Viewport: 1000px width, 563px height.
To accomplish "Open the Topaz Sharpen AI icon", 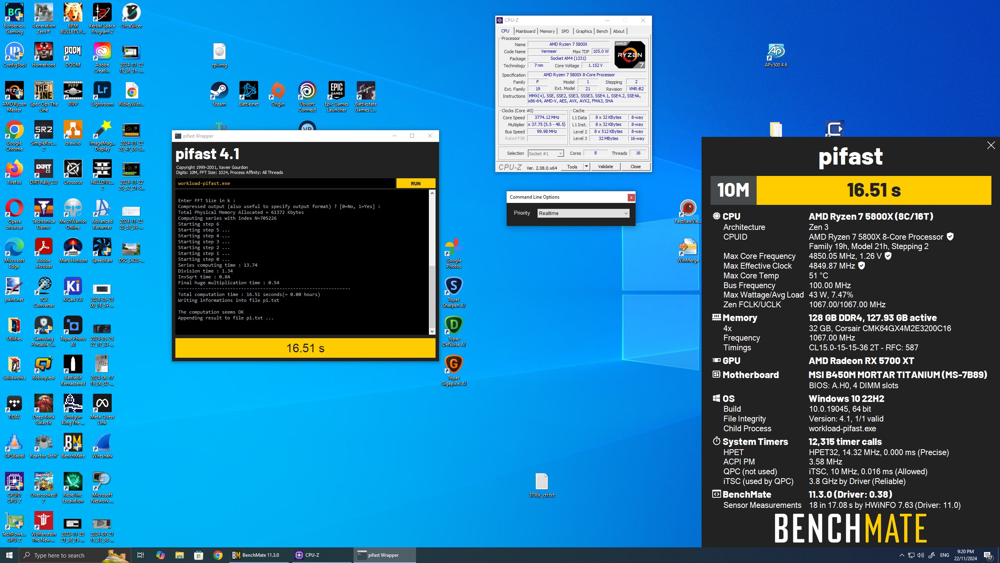I will pos(454,292).
